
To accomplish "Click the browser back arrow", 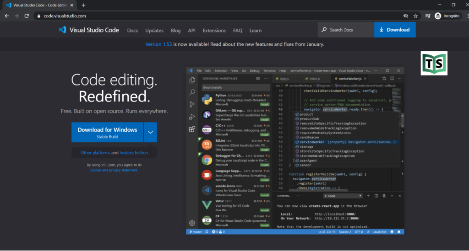I will [7, 16].
